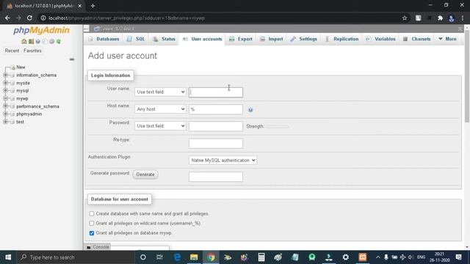The image size is (470, 264).
Task: Check Grant all privileges on wildcard name
Action: 92,223
